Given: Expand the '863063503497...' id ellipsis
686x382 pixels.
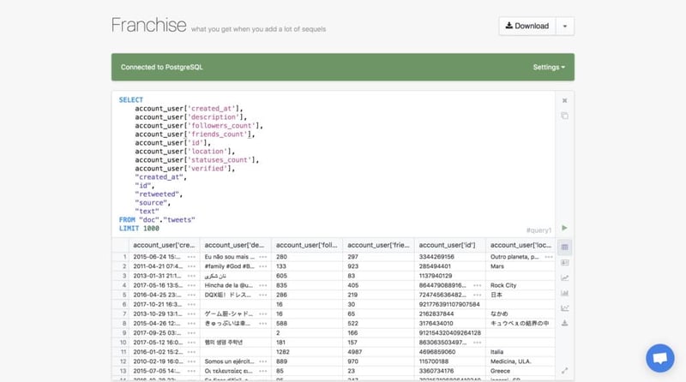Looking at the screenshot, I should [x=477, y=343].
